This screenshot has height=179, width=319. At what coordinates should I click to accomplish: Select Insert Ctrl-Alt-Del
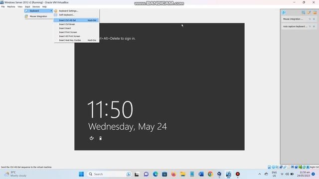click(x=76, y=20)
